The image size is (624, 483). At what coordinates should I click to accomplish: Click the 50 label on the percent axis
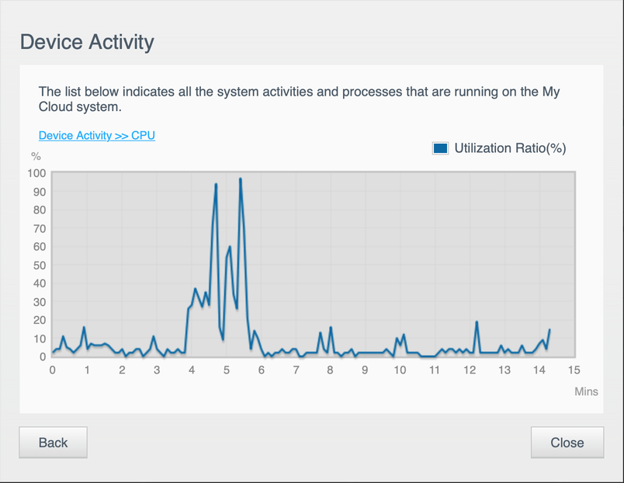(39, 265)
